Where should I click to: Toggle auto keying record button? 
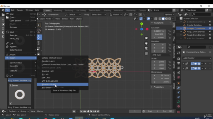coord(74,111)
